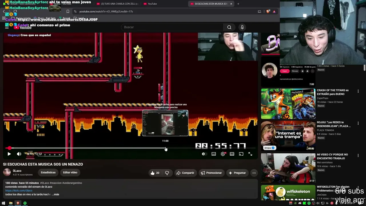
Task: Click the browser address bar URL
Action: click(106, 11)
